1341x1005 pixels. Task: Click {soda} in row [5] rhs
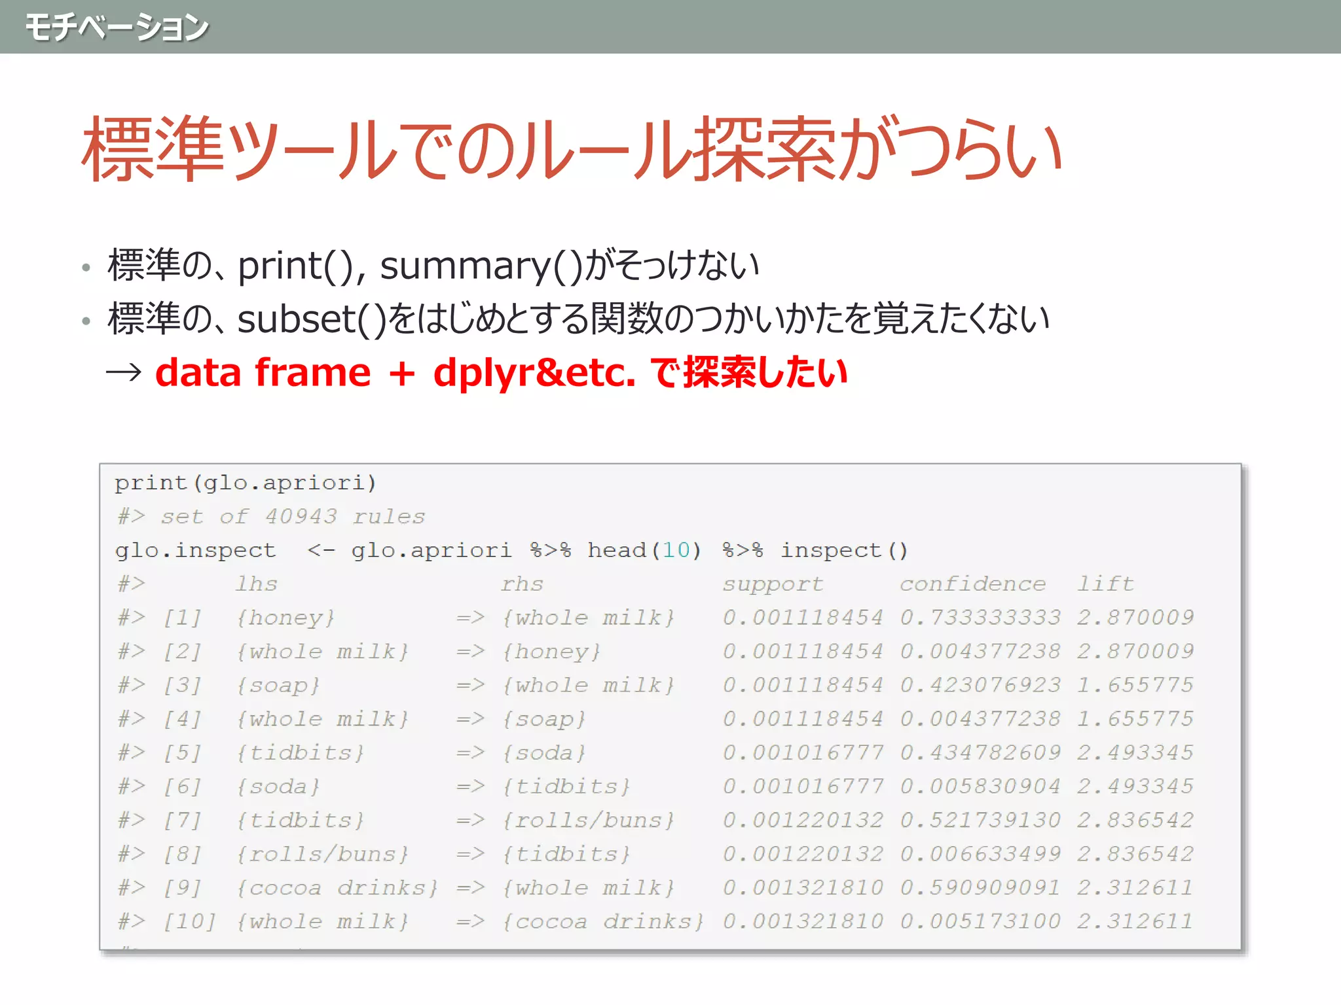pyautogui.click(x=544, y=753)
